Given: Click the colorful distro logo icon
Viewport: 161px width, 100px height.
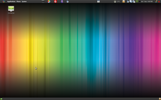Looking at the screenshot, I should pos(4,1).
